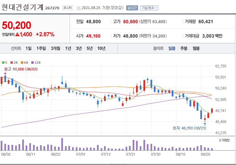Click the 최저 46,350 (08/23) low marker

(189, 128)
